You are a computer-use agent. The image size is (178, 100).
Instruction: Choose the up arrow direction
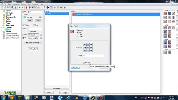88,44
